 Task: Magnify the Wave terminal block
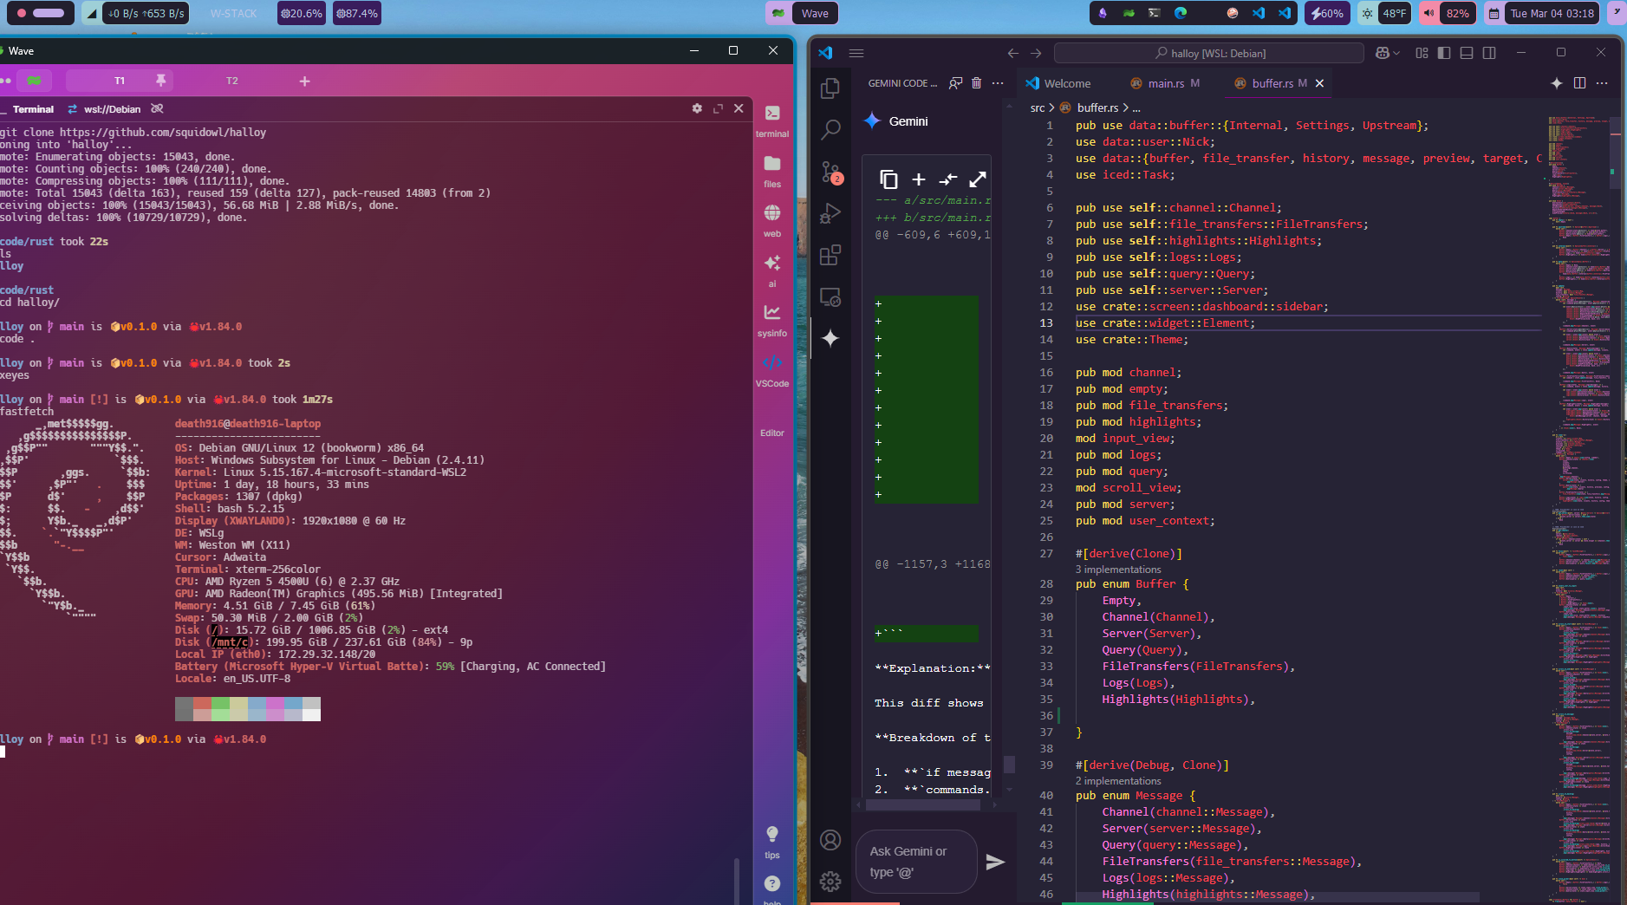pos(718,108)
